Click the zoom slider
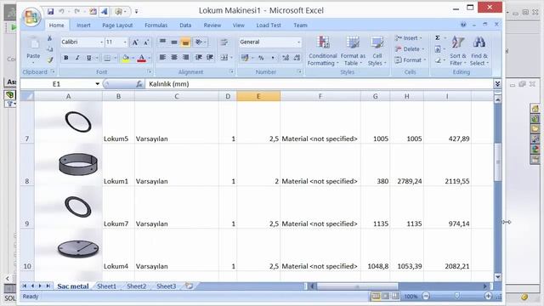 click(457, 296)
